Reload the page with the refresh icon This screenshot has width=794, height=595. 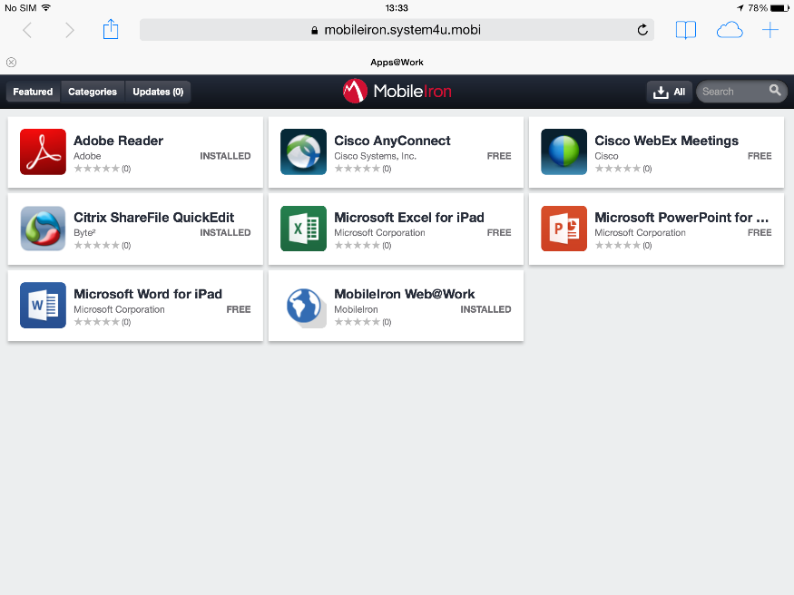tap(642, 30)
